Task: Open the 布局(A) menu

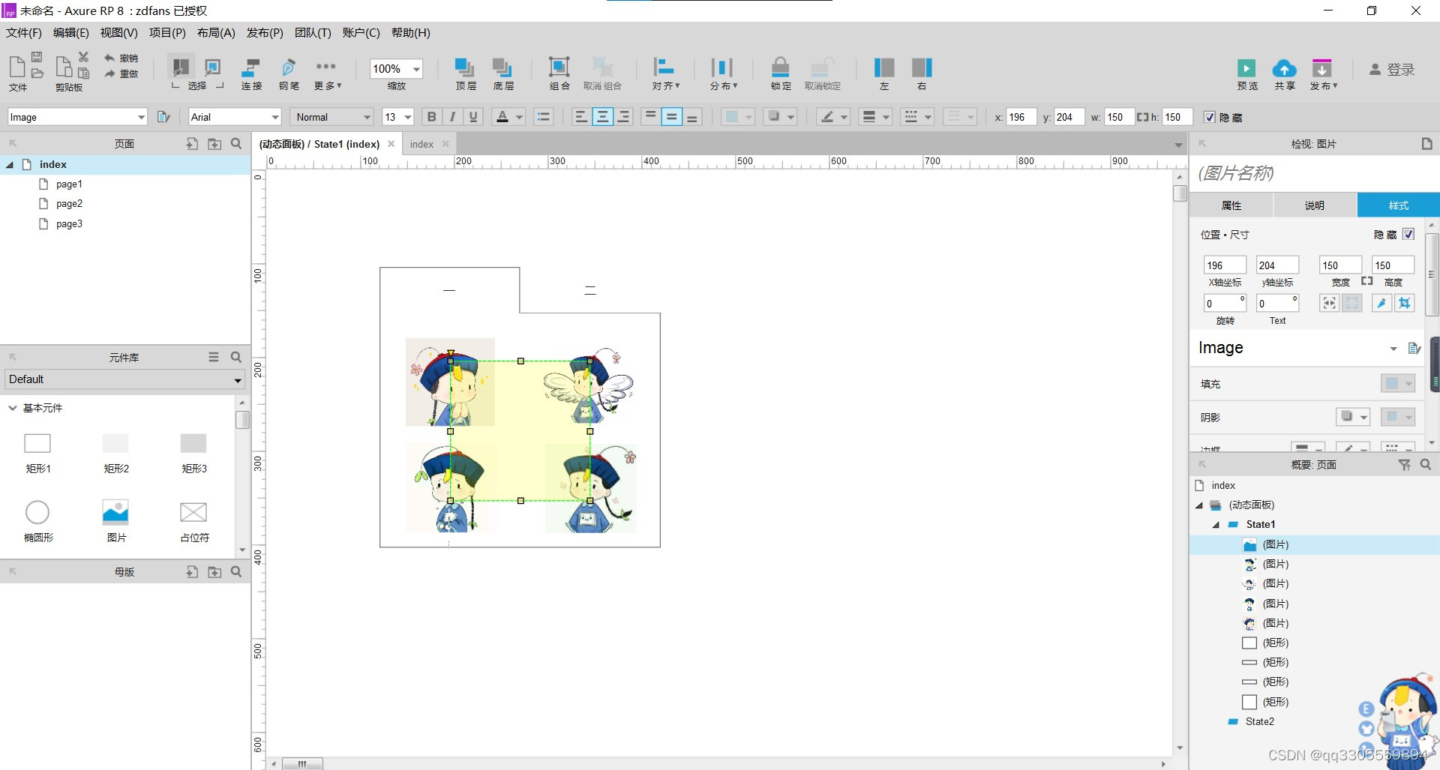Action: point(216,33)
